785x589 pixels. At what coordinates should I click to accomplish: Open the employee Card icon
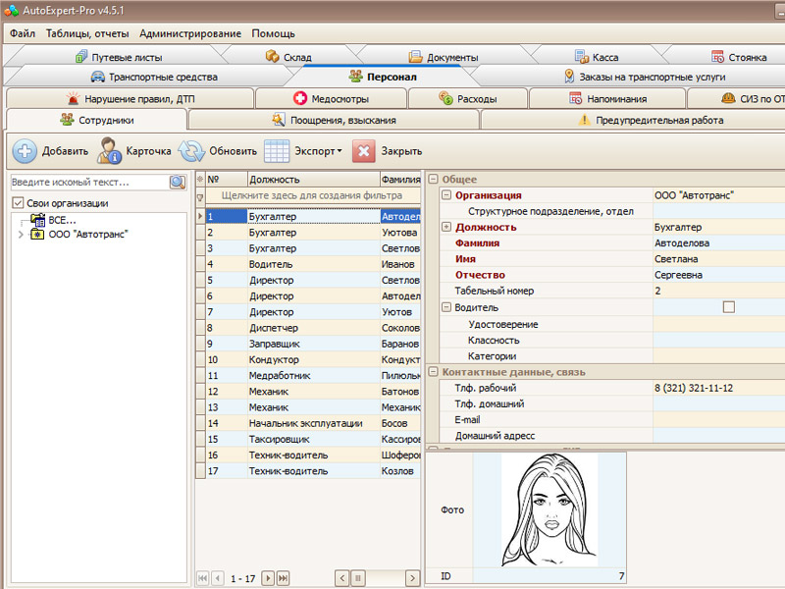(109, 151)
